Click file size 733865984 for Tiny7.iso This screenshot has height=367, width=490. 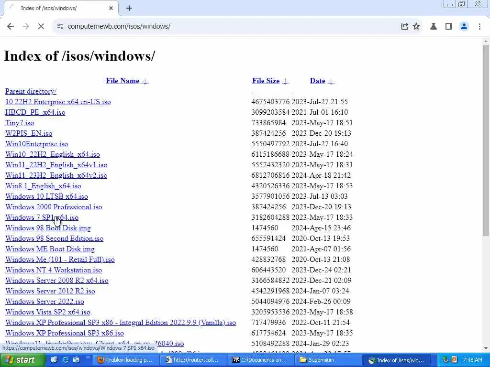[x=268, y=123]
